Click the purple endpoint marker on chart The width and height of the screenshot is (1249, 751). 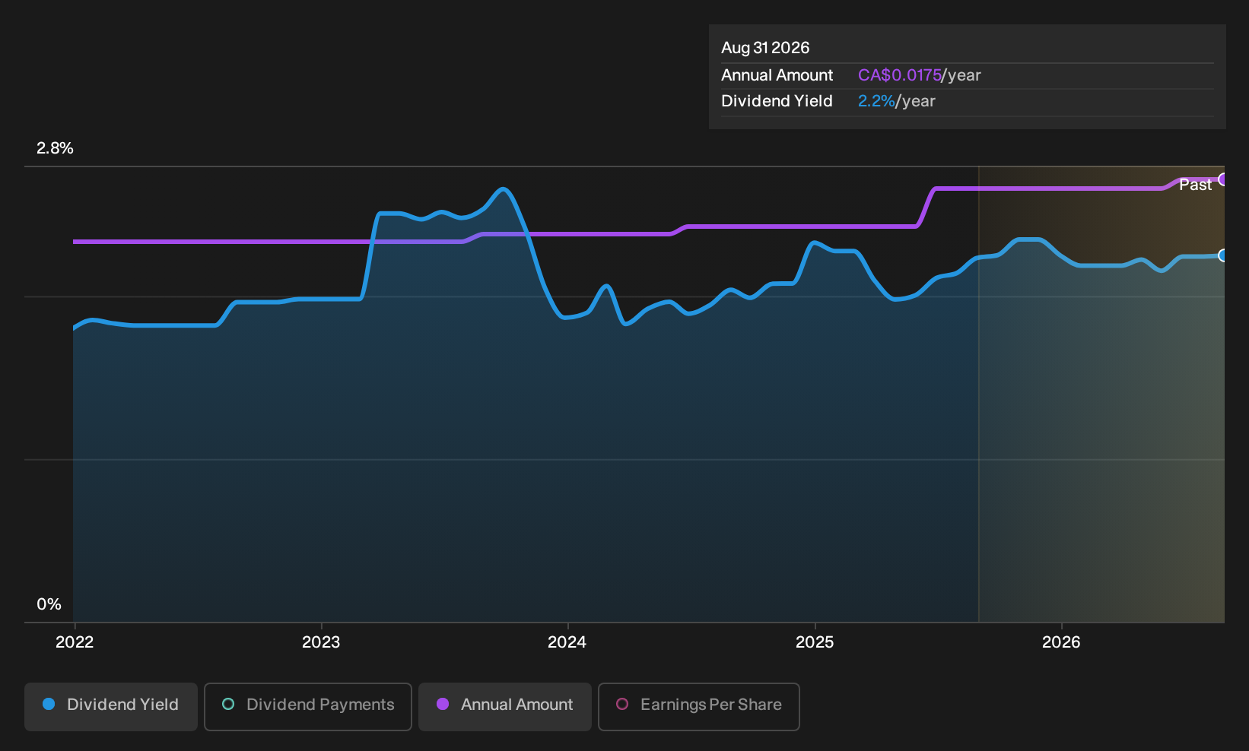click(1222, 179)
